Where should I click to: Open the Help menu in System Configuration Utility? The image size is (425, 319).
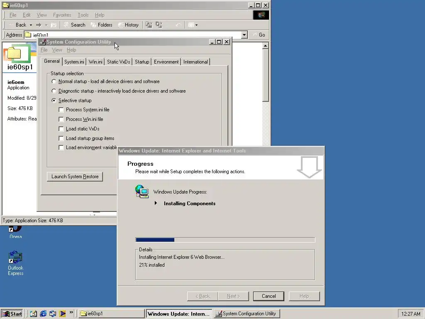[x=71, y=50]
